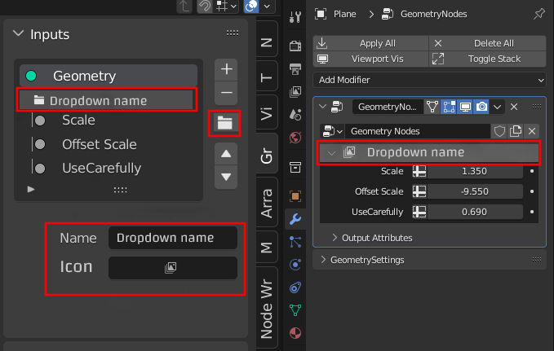554x351 pixels.
Task: Click the Name field showing Dropdown name
Action: 173,238
